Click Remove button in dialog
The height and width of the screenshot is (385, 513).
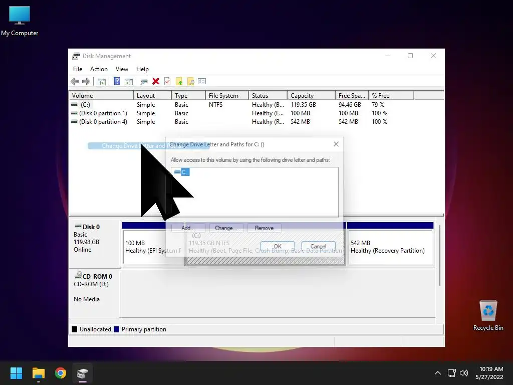coord(264,228)
